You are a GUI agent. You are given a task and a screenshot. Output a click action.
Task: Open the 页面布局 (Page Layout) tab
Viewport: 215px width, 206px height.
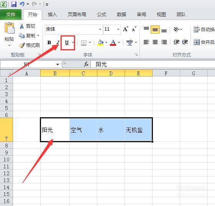(x=77, y=15)
